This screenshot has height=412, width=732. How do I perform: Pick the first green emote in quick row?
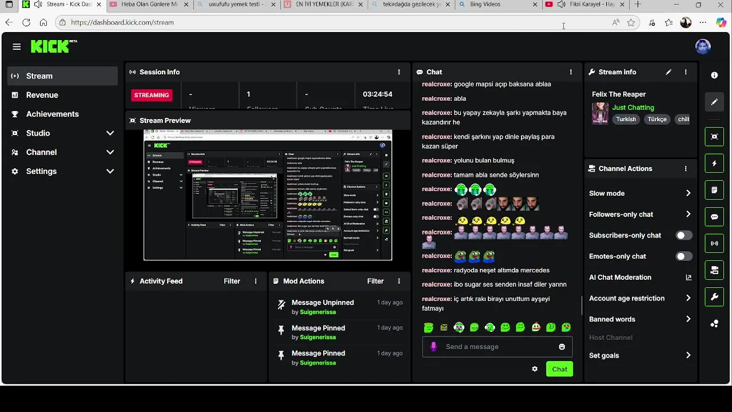click(428, 327)
